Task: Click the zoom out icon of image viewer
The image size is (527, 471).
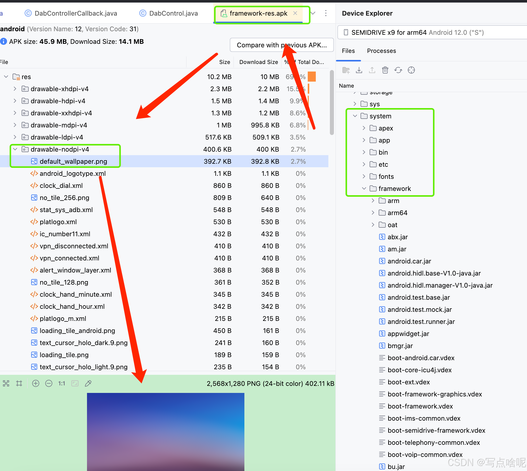Action: point(49,383)
